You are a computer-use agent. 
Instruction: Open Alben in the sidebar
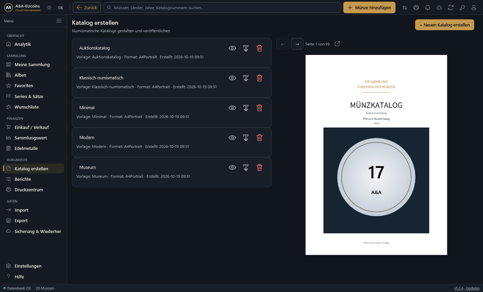click(x=33, y=75)
